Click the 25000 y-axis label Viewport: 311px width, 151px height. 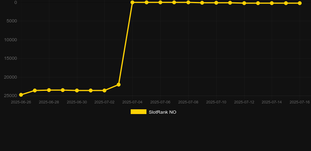point(11,96)
